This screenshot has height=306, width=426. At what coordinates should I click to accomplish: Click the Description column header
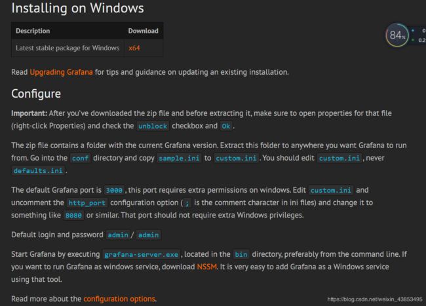point(33,31)
